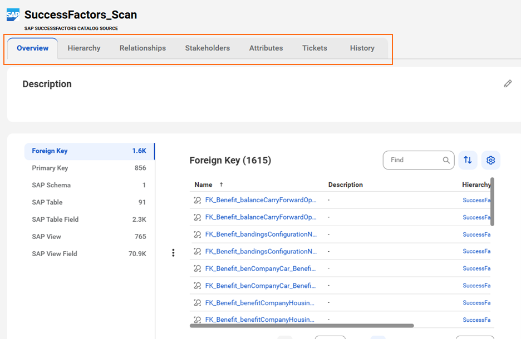Open table settings gear icon
This screenshot has width=521, height=339.
490,160
